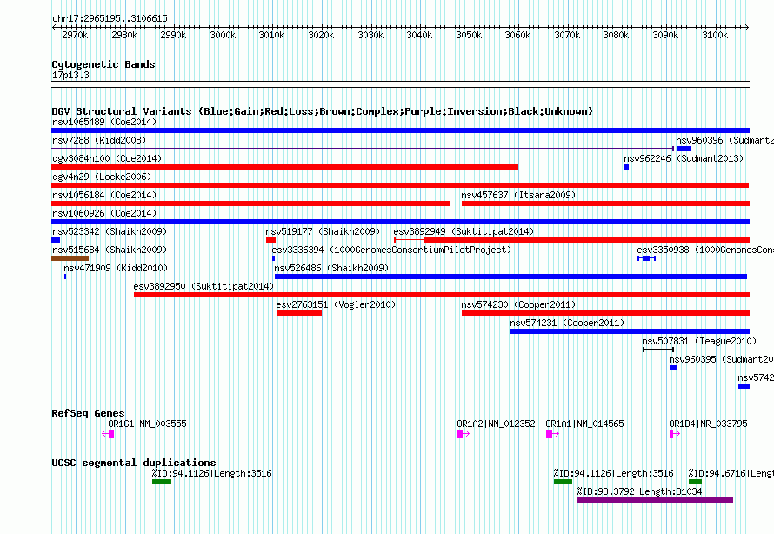Image resolution: width=774 pixels, height=534 pixels.
Task: Click the esv2763151 (Vogler2010) red block
Action: [x=299, y=313]
